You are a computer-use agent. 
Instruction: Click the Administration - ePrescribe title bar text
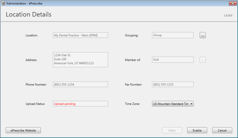click(x=24, y=4)
